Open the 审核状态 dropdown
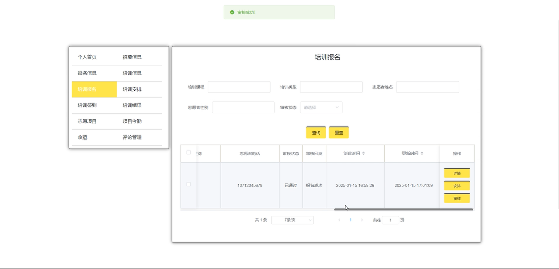 coord(321,107)
